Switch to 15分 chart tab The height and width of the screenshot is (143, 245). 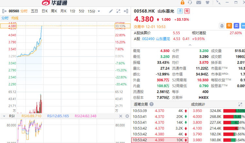coord(91,11)
